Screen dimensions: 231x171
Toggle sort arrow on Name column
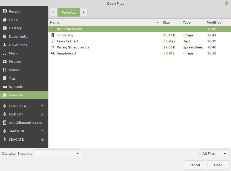pos(157,22)
